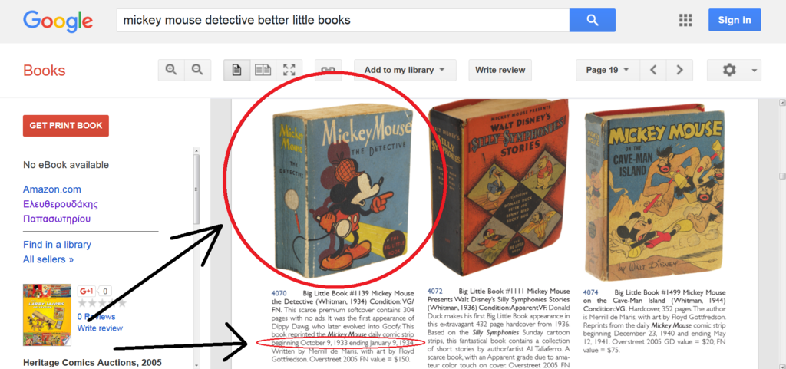Click the GET PRINT BOOK button

66,126
